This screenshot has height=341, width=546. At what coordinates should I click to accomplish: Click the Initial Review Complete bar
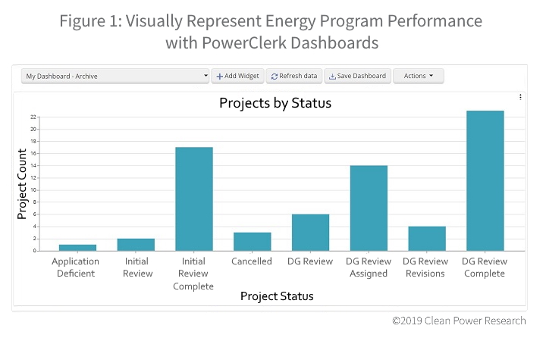[x=194, y=199]
